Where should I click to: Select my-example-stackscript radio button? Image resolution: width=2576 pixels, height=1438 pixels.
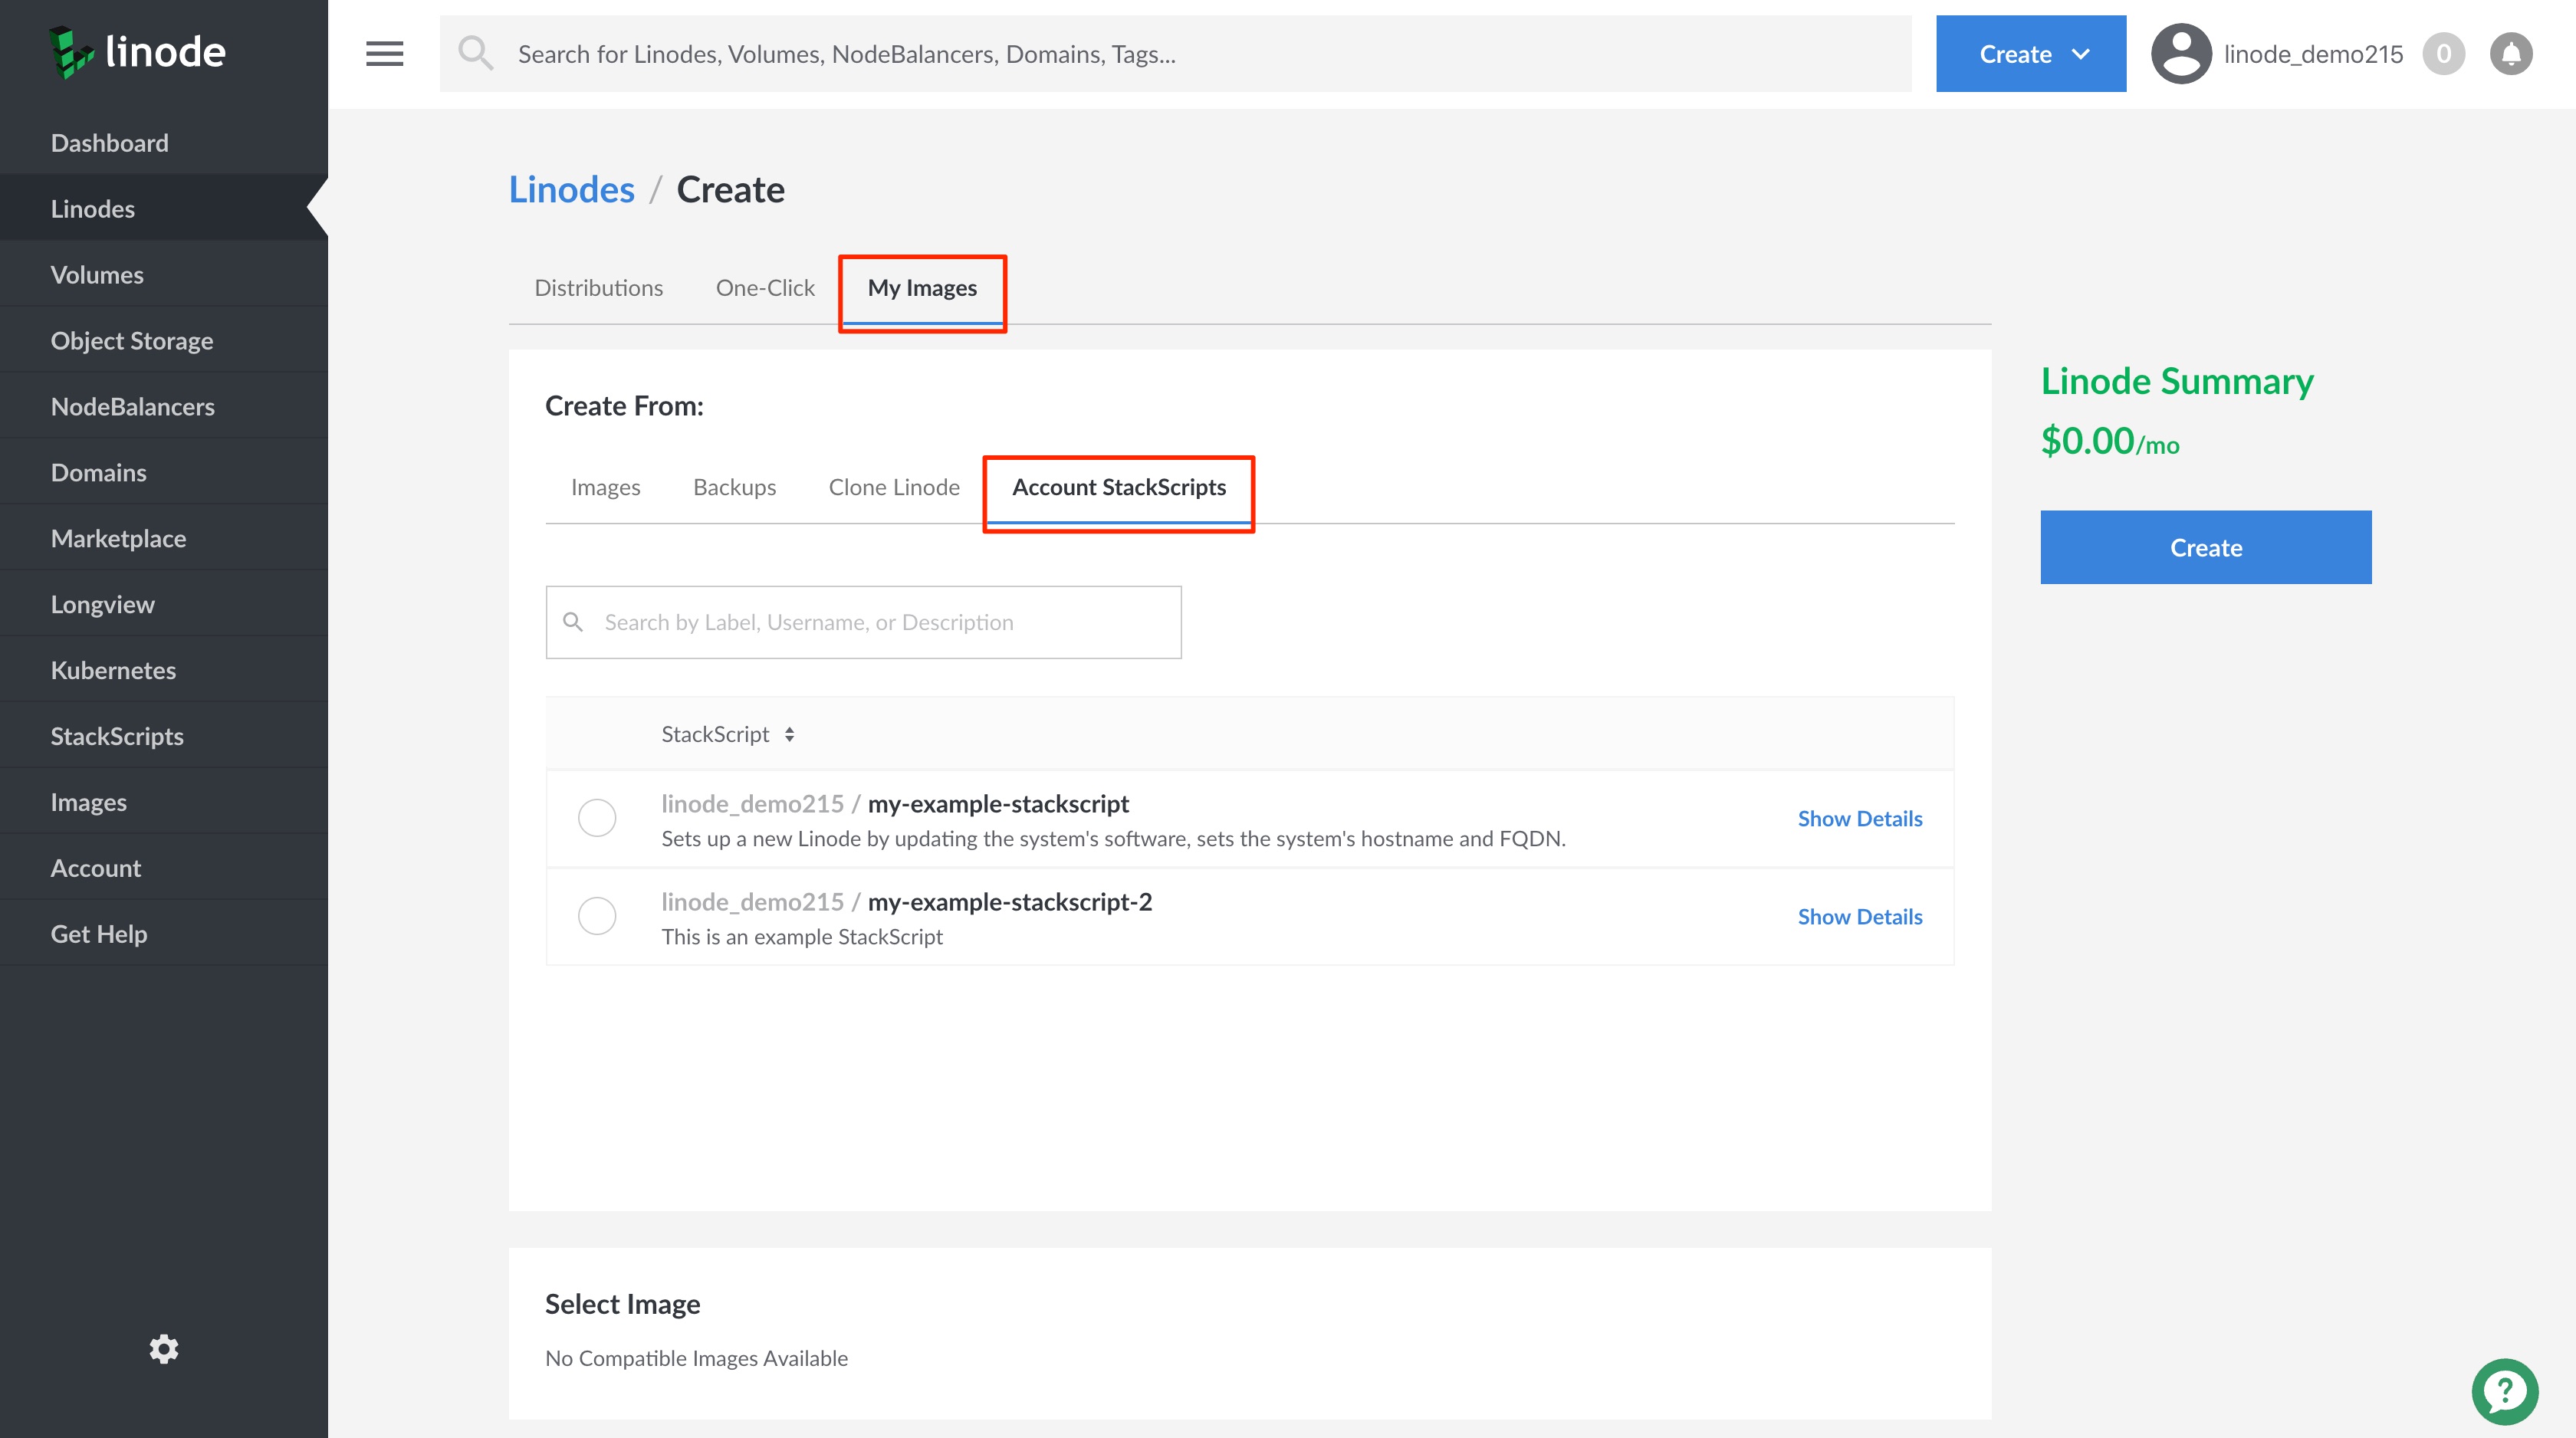(597, 818)
